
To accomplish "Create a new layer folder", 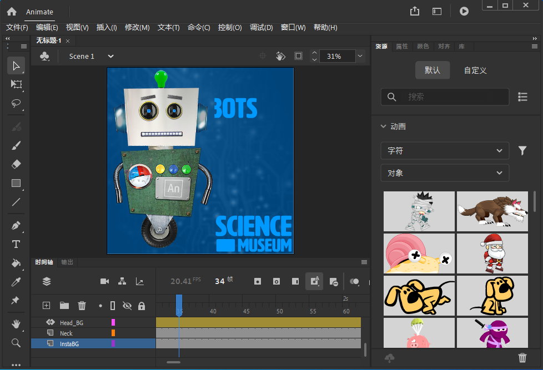I will click(64, 305).
